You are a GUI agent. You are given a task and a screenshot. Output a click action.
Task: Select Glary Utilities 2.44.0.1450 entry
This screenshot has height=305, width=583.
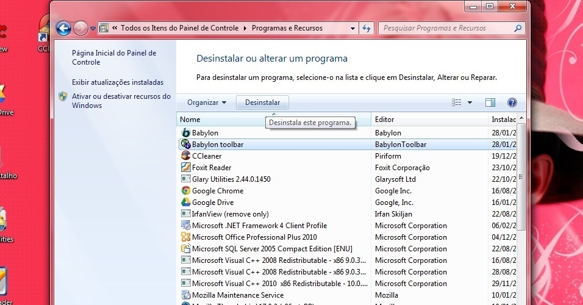347,179
